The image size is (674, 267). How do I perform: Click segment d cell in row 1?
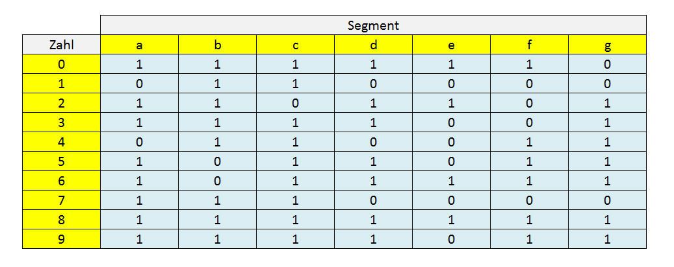pyautogui.click(x=373, y=84)
